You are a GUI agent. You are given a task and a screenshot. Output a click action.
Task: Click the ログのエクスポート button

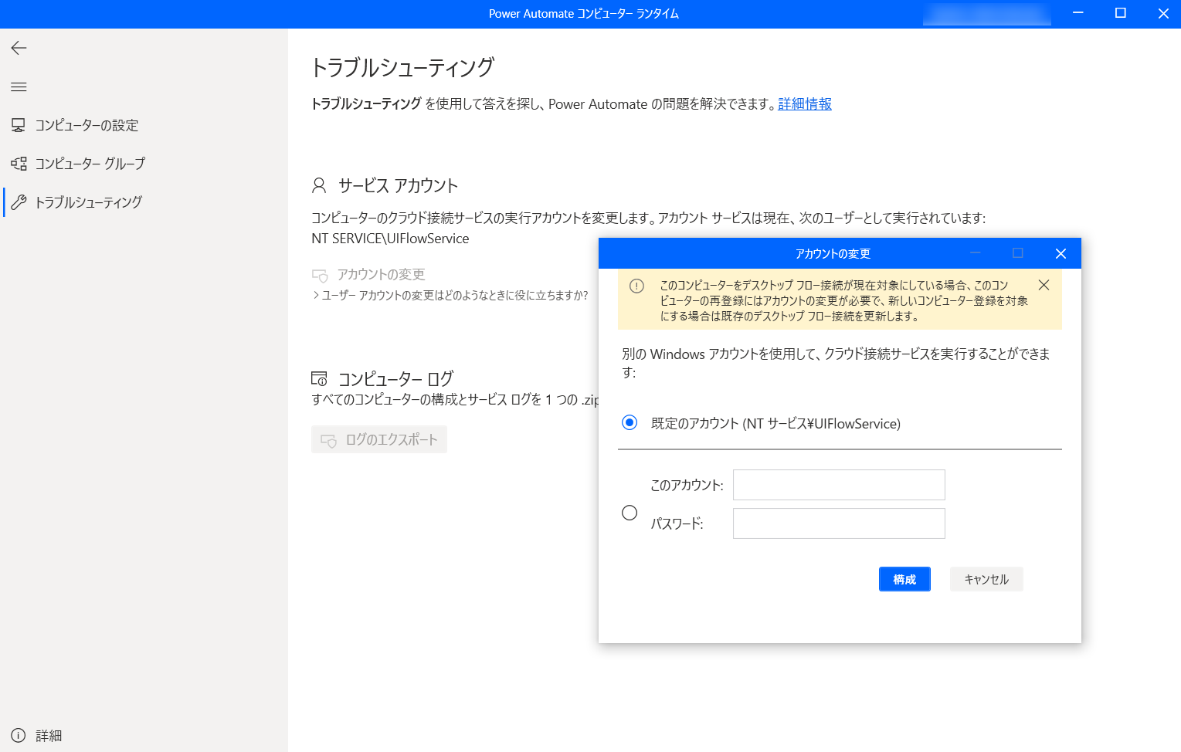(379, 439)
